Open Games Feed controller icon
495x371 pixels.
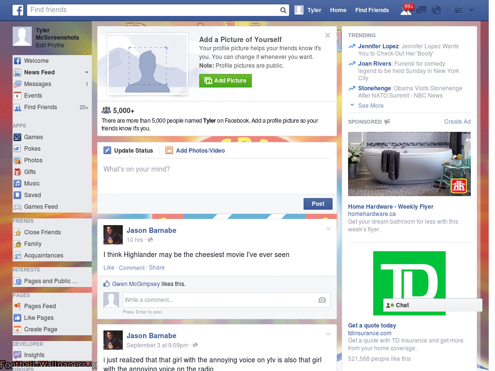(x=17, y=207)
